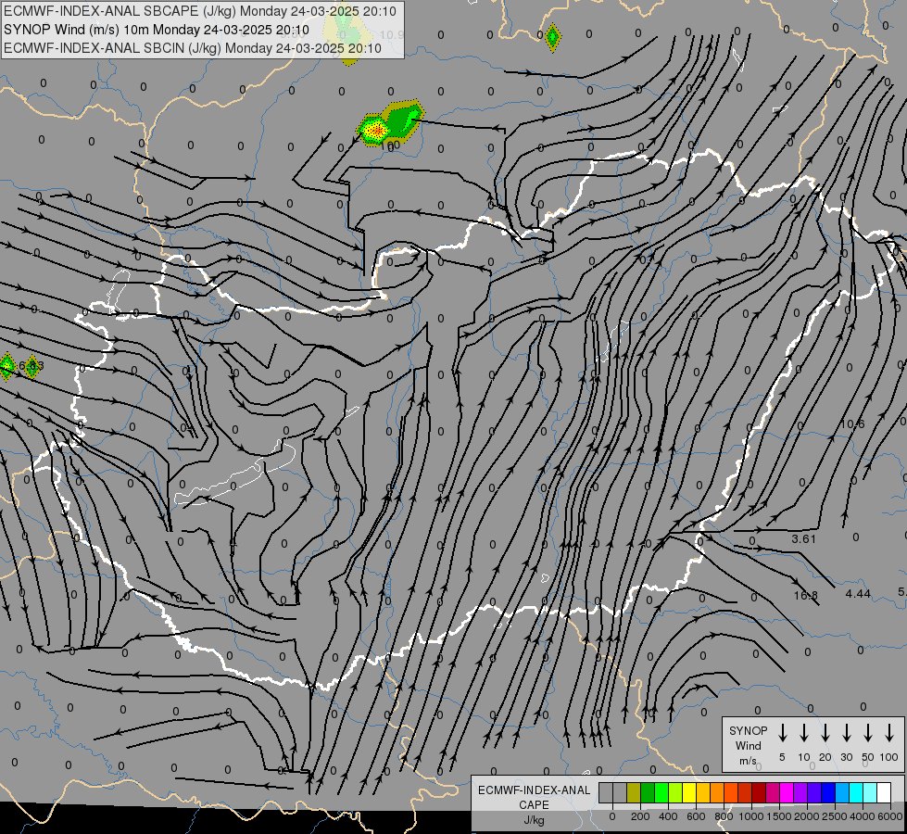Click the '4.44' value on the map
The width and height of the screenshot is (907, 834).
[858, 594]
